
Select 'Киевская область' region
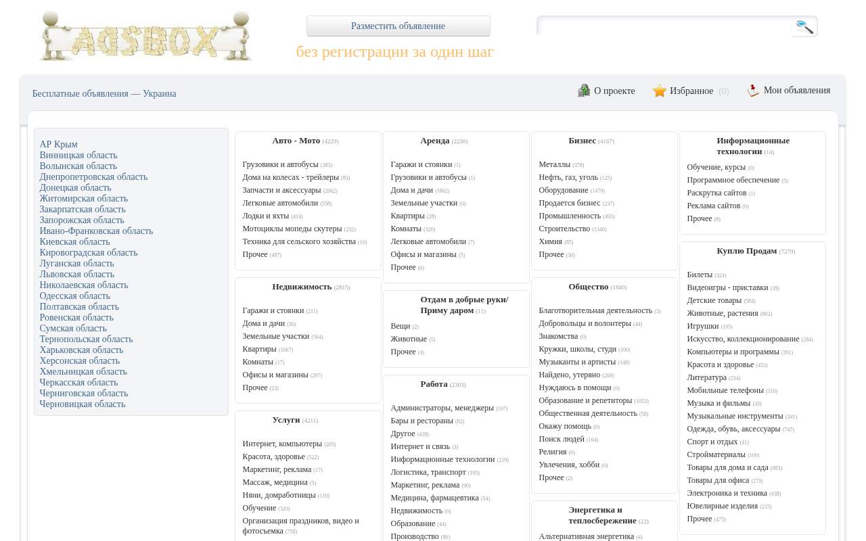74,242
